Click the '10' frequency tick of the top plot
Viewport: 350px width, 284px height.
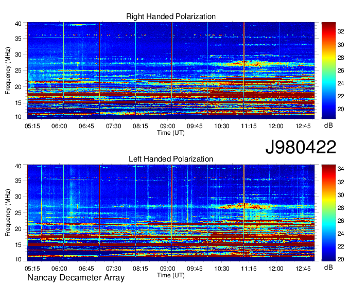click(x=18, y=117)
